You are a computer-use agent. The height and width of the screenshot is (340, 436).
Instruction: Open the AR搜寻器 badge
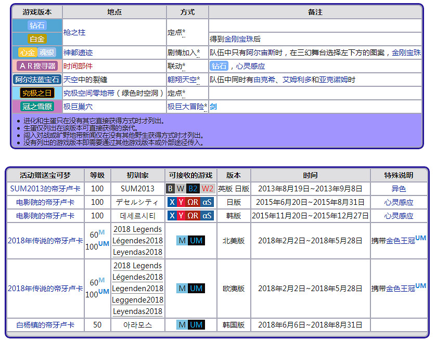[x=37, y=66]
